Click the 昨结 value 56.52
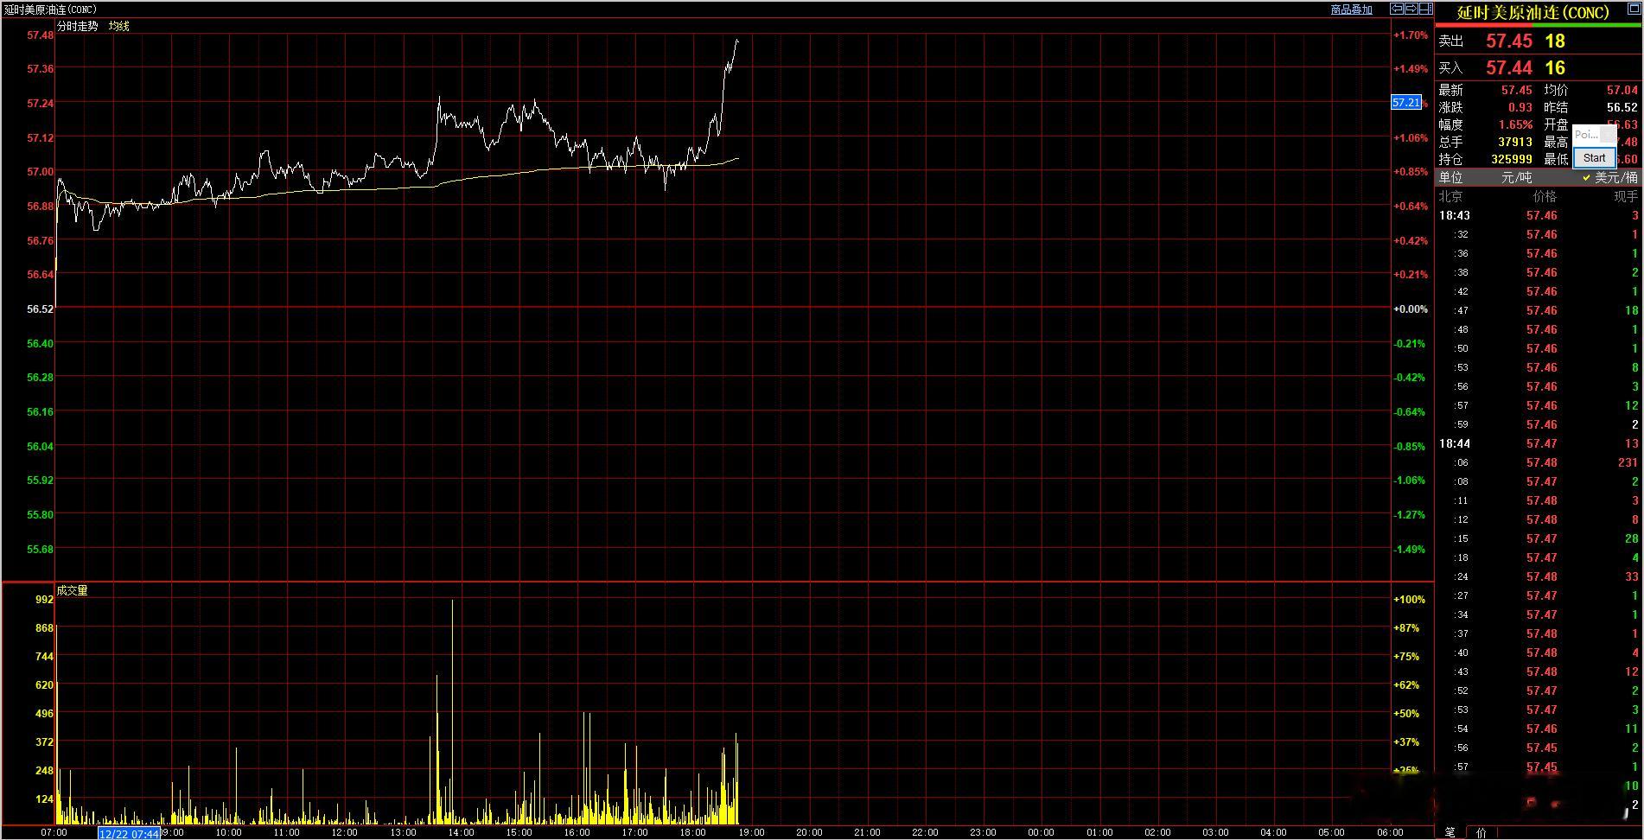The image size is (1644, 840). 1622,107
